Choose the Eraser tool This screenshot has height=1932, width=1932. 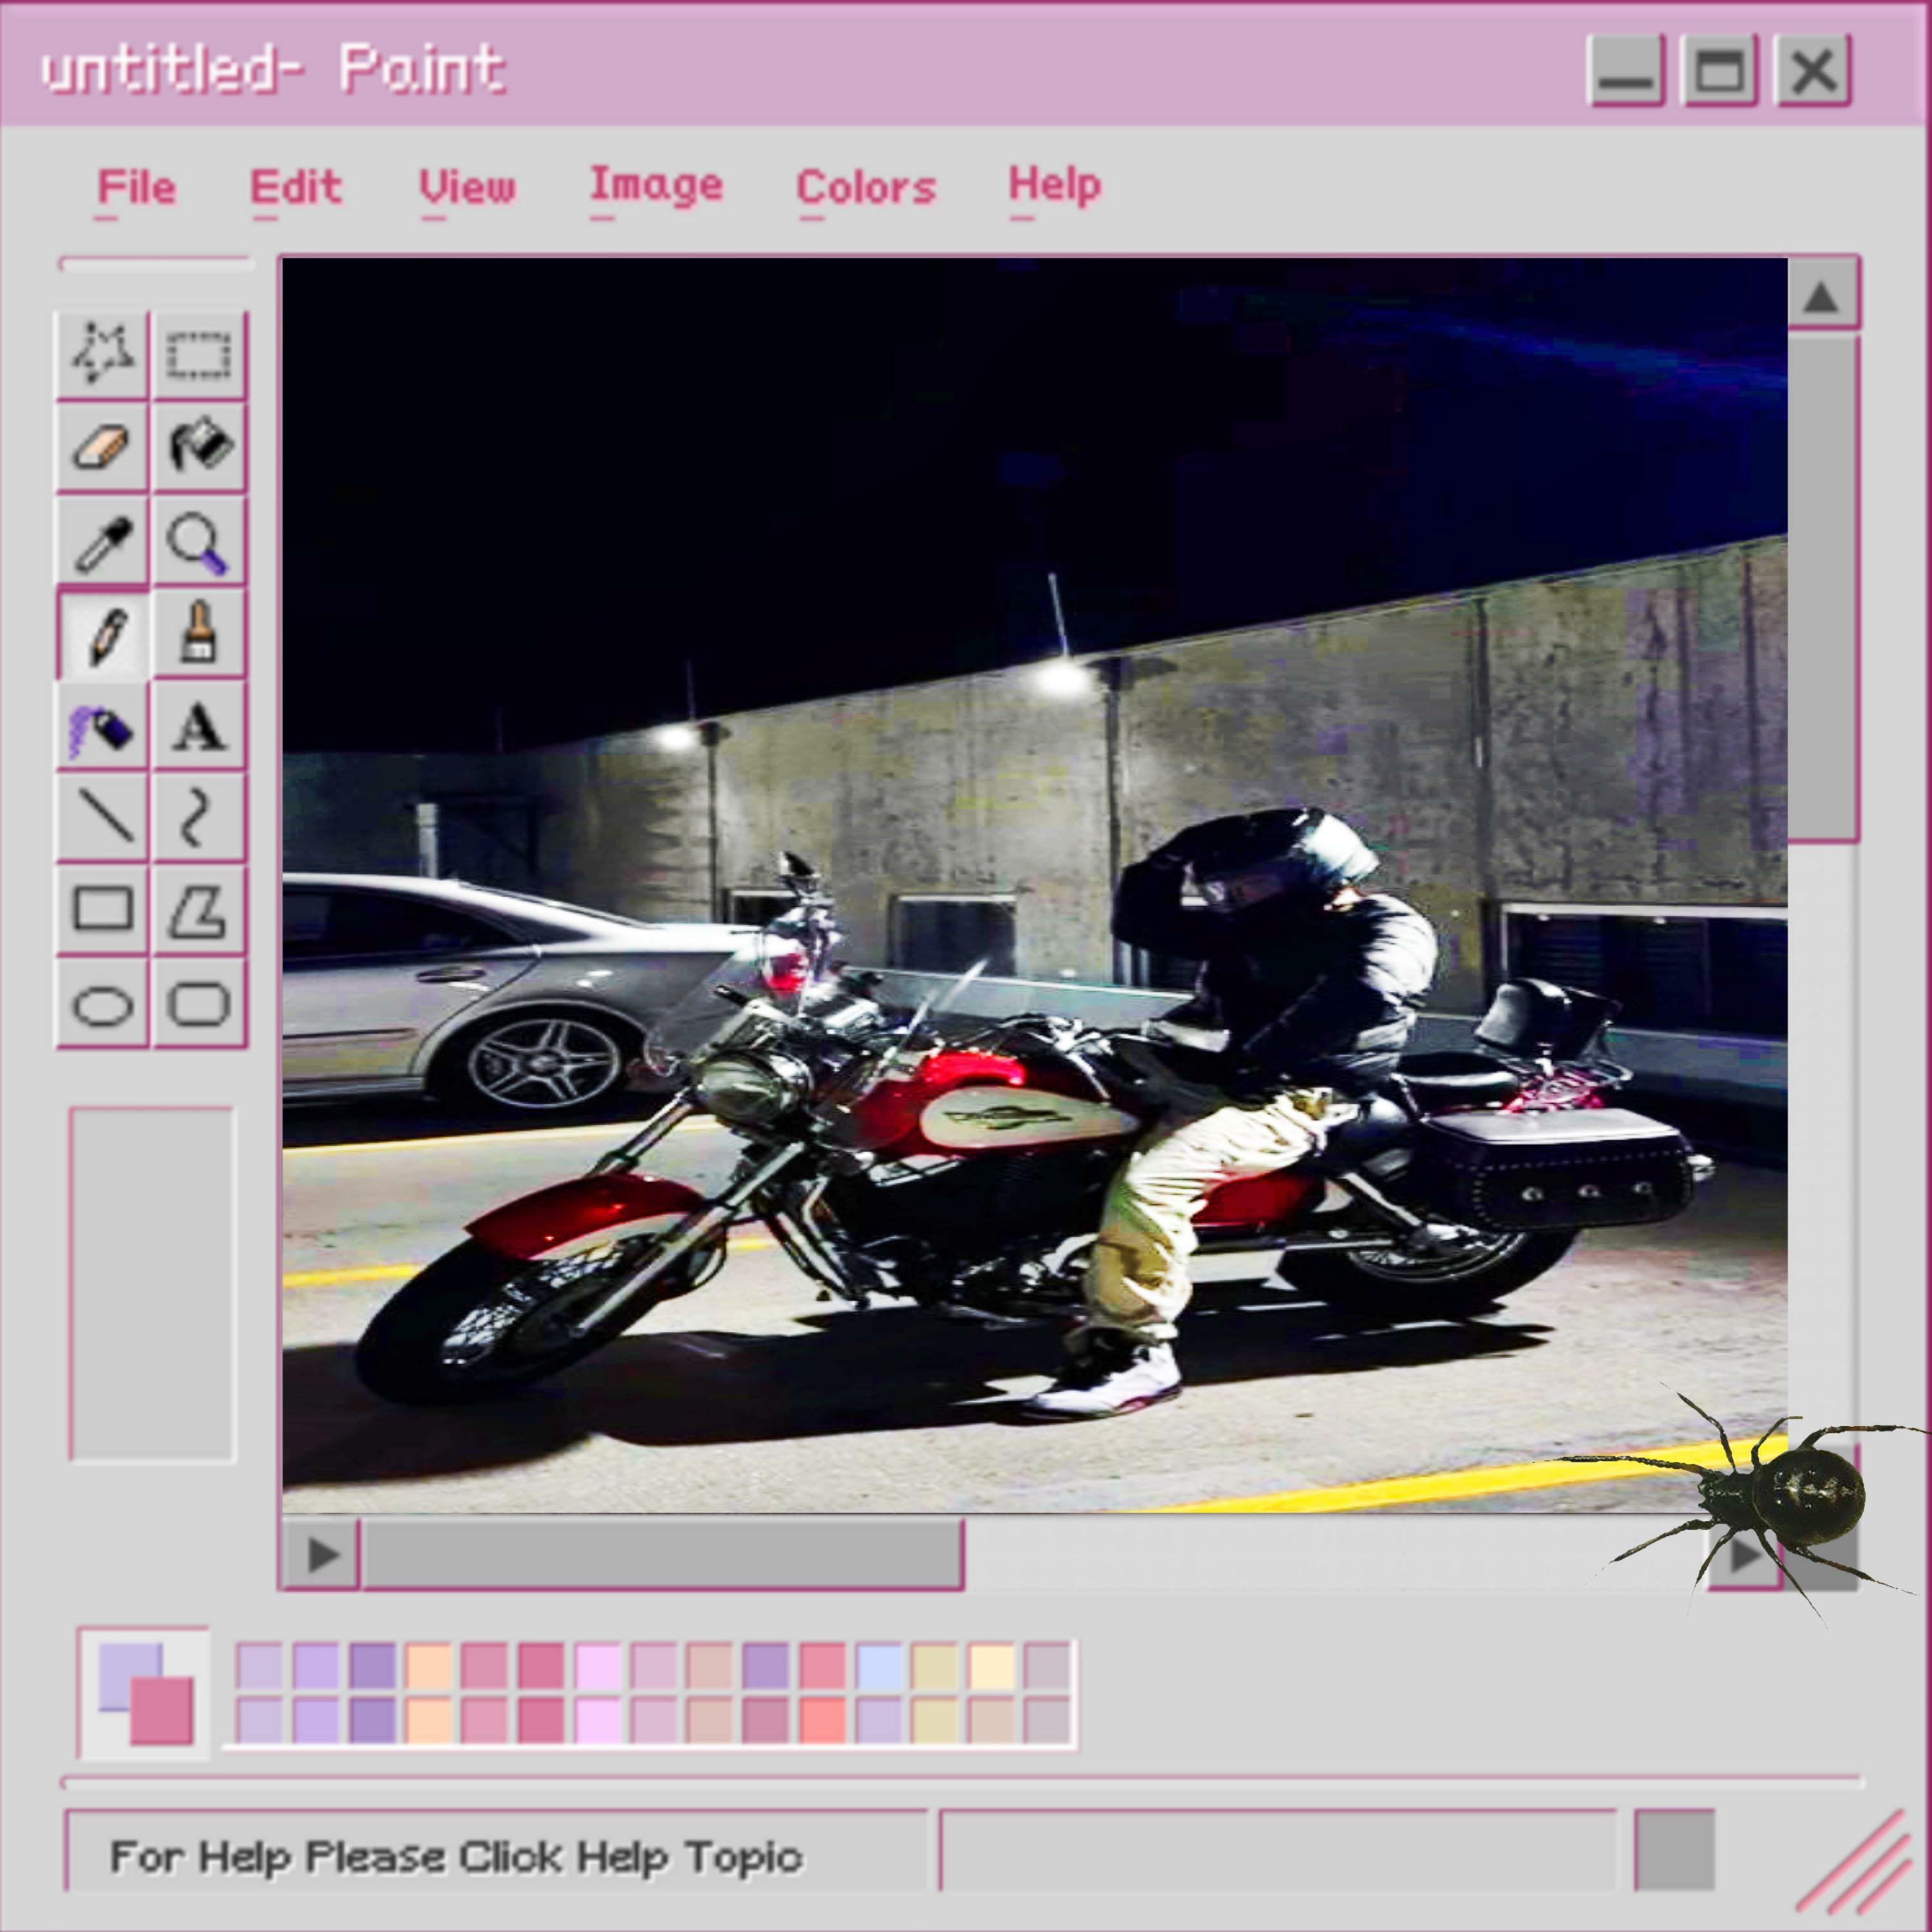pos(102,446)
